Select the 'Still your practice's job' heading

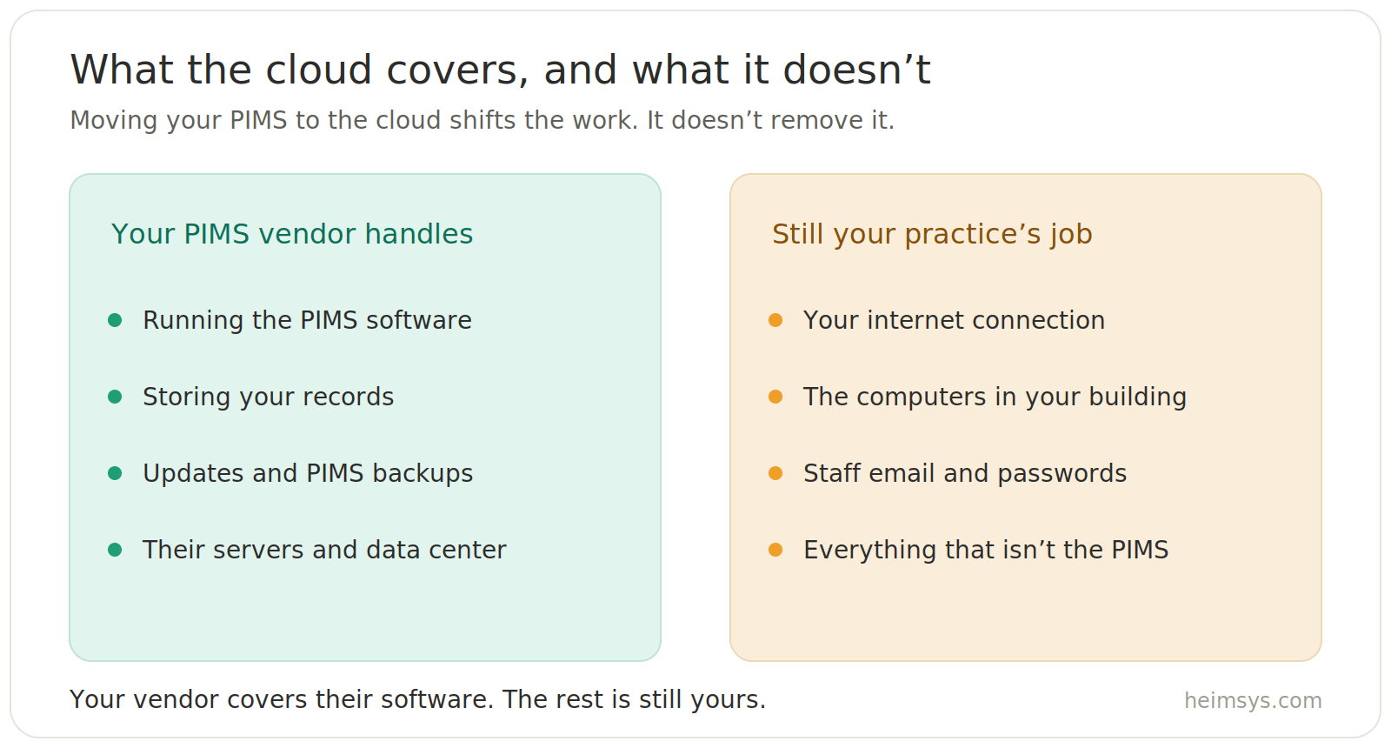click(932, 234)
